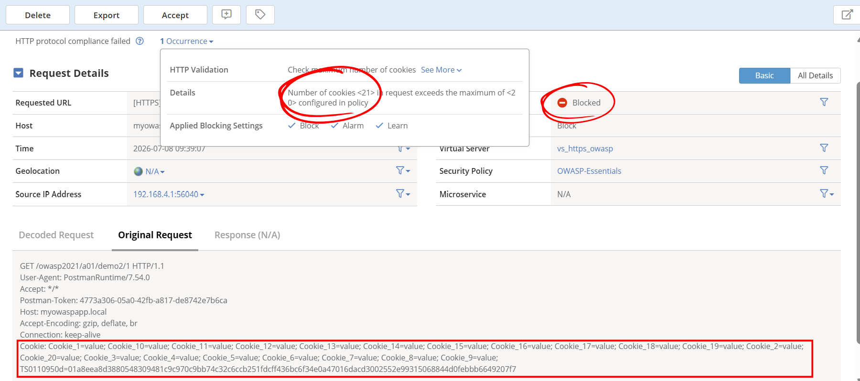Viewport: 860px width, 381px height.
Task: Collapse the Request Details section
Action: coord(18,73)
